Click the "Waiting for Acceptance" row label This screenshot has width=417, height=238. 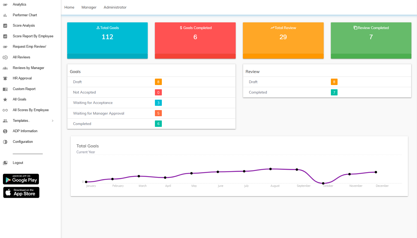[x=93, y=103]
